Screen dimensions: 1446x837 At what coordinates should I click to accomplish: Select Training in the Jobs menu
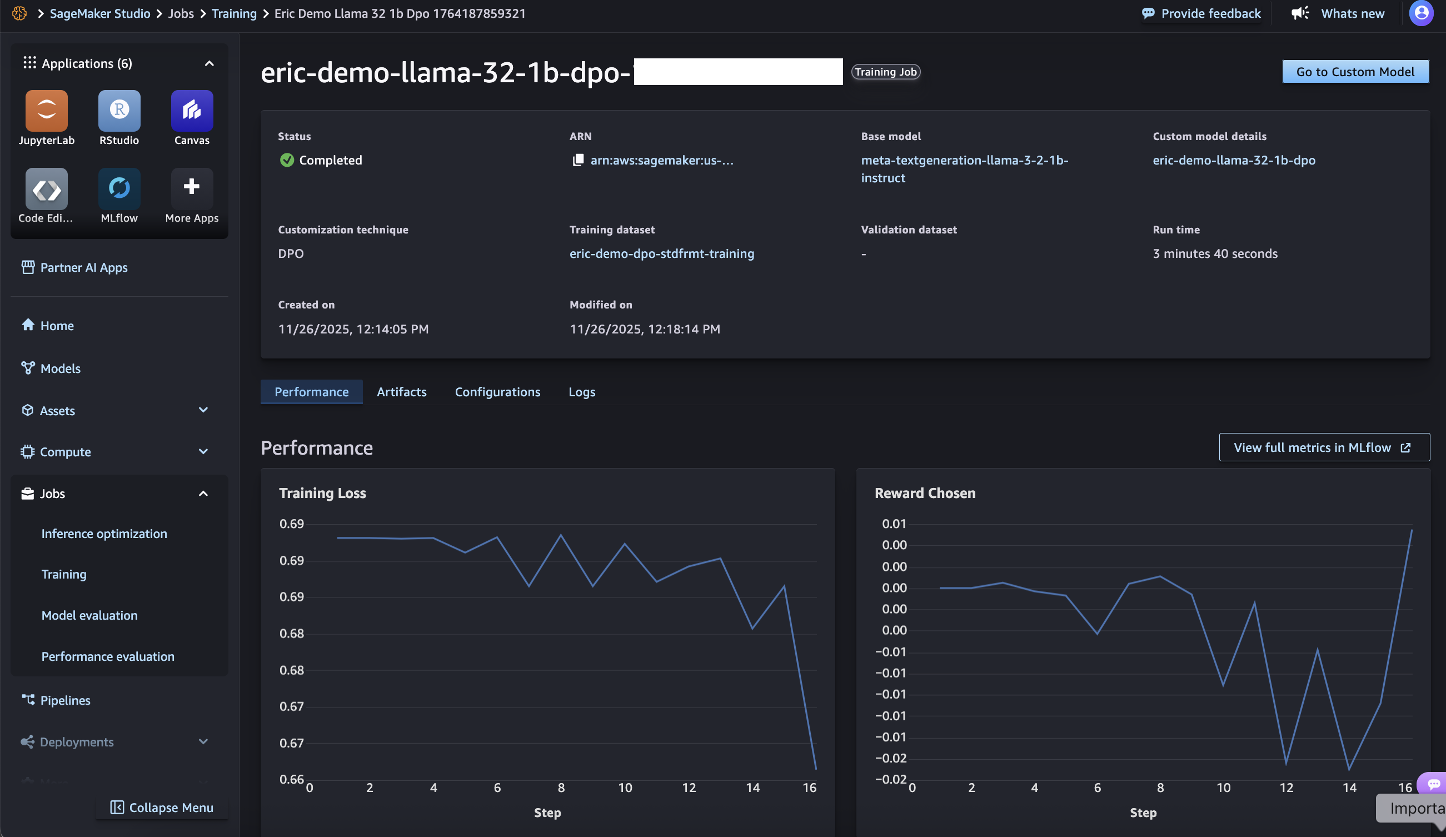tap(64, 574)
